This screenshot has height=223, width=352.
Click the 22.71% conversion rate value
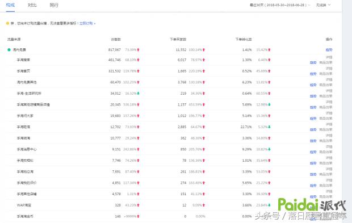pos(246,127)
